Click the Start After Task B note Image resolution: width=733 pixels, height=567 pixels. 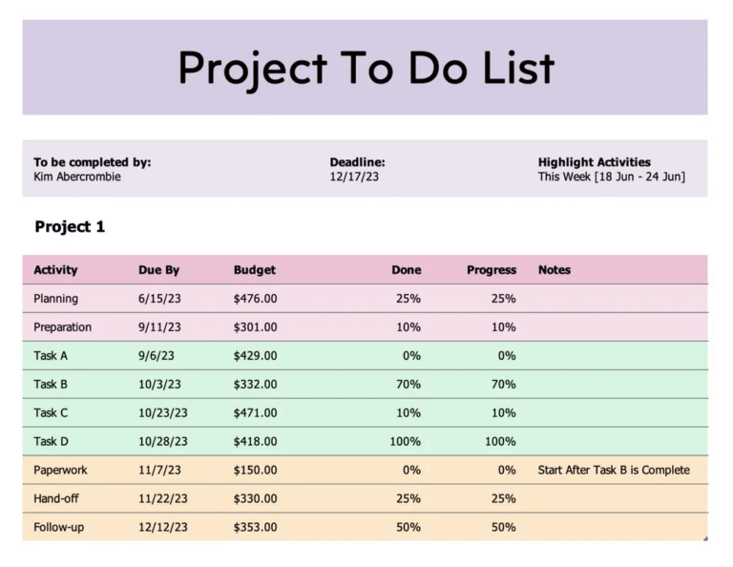coord(613,471)
